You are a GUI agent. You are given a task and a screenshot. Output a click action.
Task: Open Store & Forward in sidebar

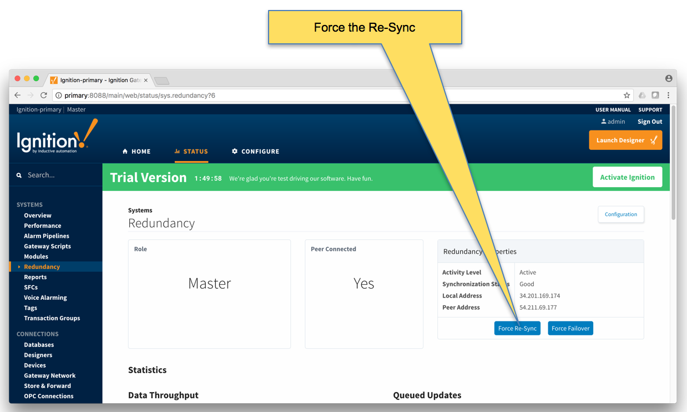point(48,386)
